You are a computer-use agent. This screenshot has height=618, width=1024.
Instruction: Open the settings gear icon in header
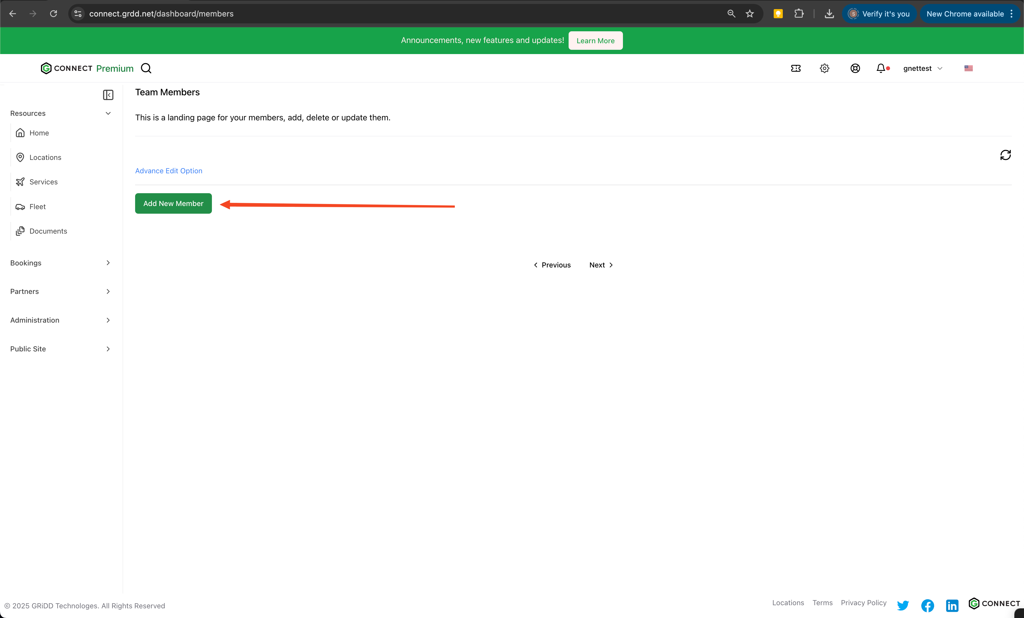pyautogui.click(x=825, y=68)
